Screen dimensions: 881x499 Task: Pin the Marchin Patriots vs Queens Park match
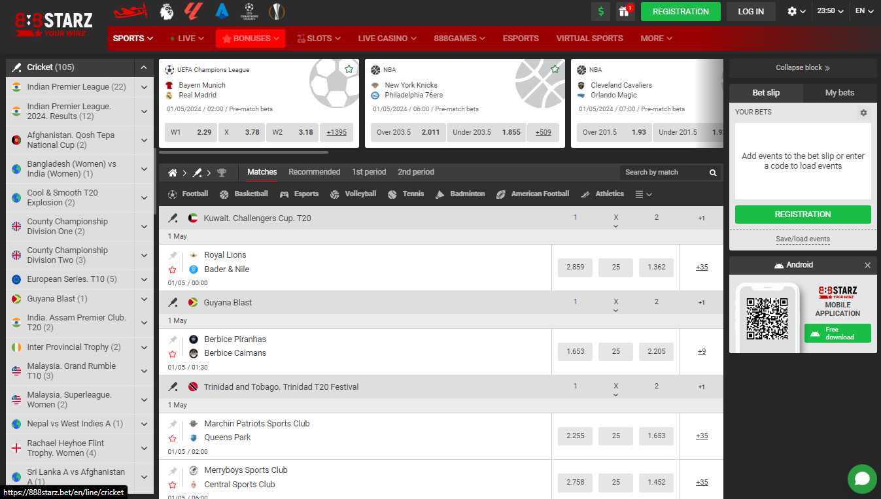[x=173, y=424]
